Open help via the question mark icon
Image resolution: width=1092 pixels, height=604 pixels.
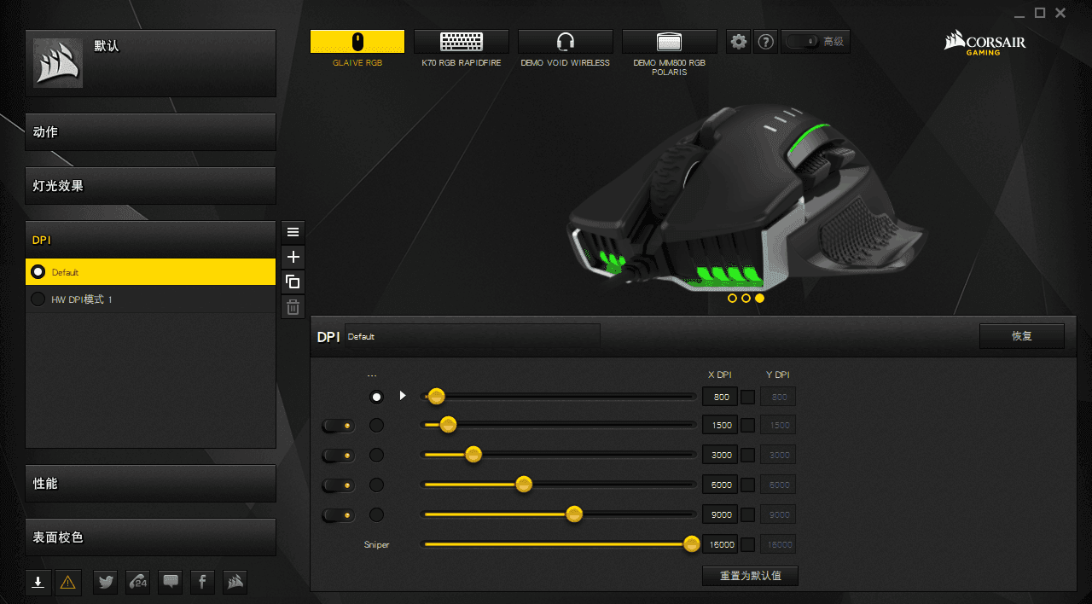766,41
